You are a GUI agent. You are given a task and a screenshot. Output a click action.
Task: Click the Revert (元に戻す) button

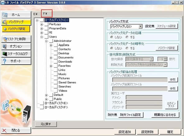[46, 124]
